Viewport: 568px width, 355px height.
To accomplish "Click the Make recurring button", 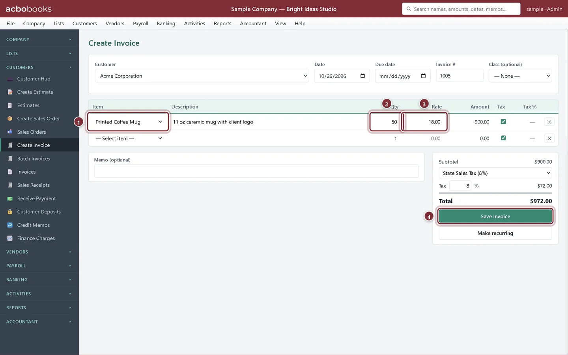I will pyautogui.click(x=495, y=233).
